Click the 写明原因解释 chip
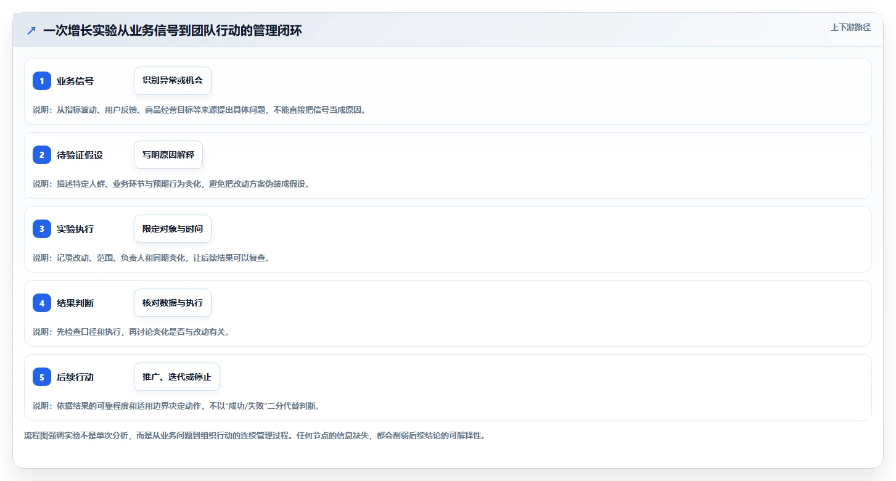Viewport: 896px width, 481px height. 168,155
